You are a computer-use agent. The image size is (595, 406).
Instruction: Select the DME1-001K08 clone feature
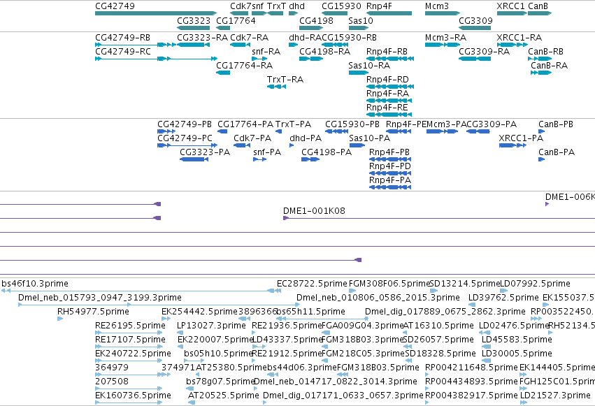(439, 218)
